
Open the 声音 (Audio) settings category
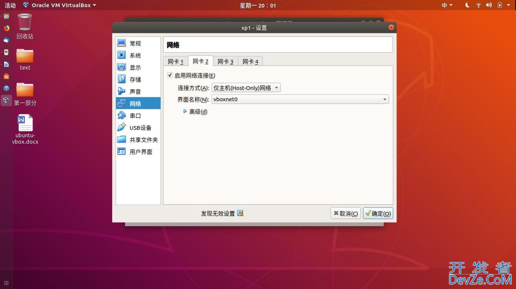click(138, 91)
